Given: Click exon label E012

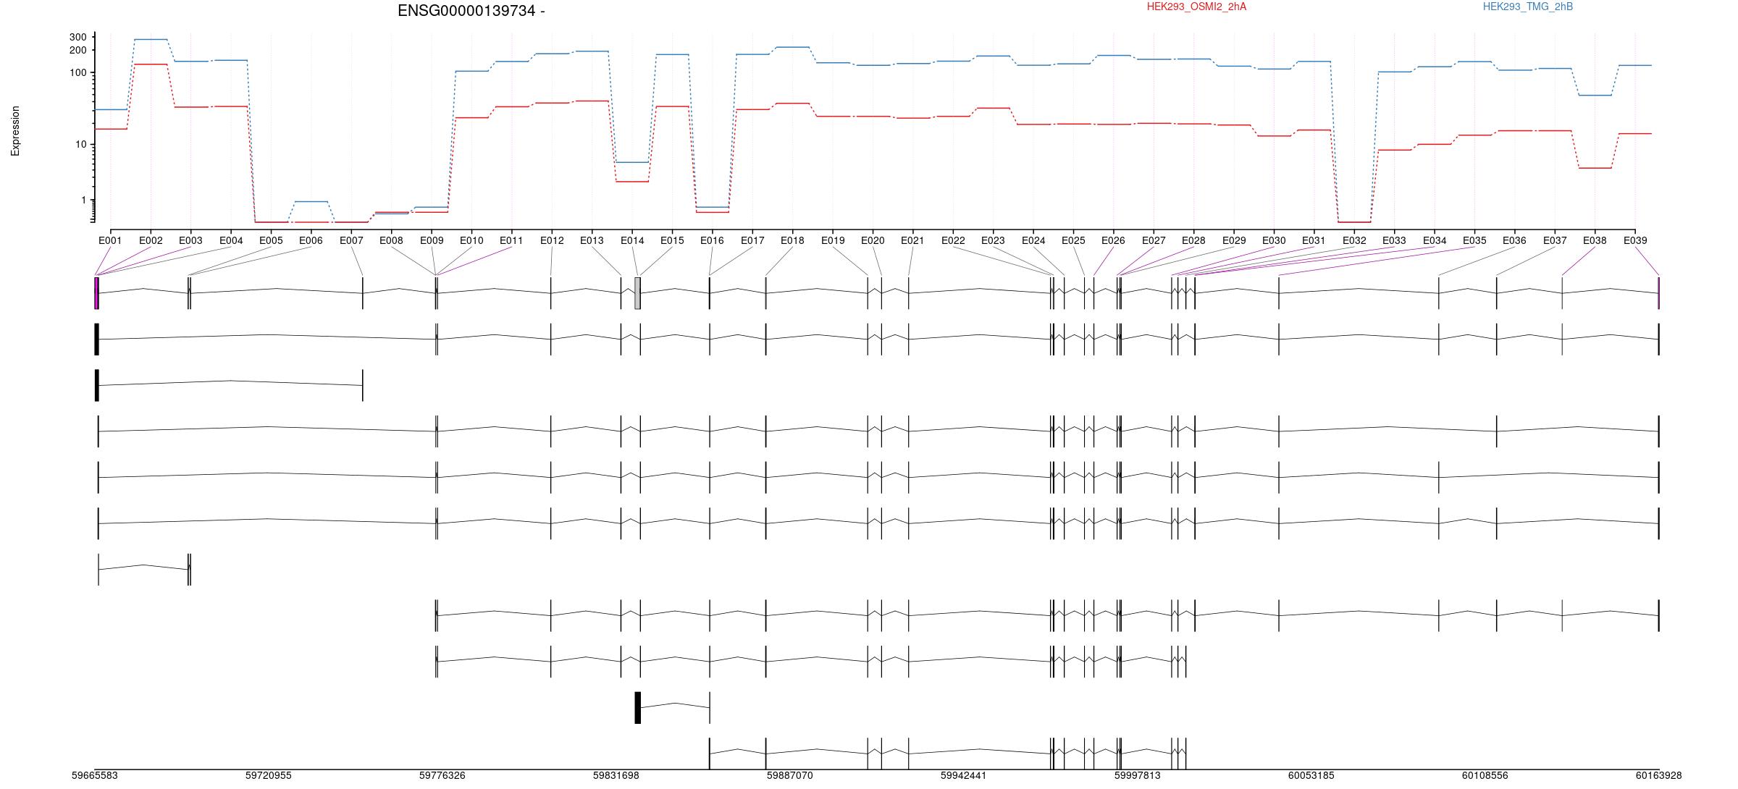Looking at the screenshot, I should [552, 240].
